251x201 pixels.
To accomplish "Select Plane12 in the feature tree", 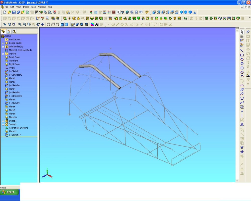I will click(13, 131).
